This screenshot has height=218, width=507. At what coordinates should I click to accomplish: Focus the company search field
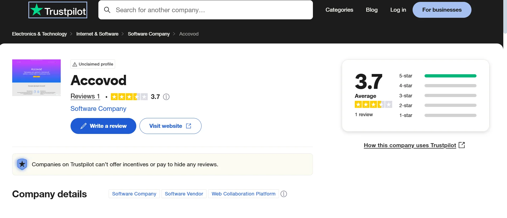click(x=206, y=10)
